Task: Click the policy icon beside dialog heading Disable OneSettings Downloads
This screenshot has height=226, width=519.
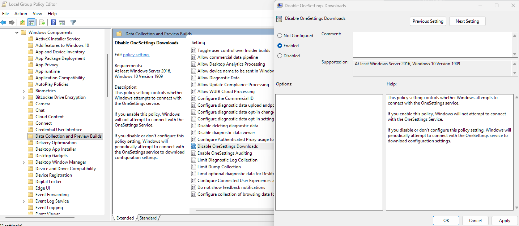Action: pos(279,19)
